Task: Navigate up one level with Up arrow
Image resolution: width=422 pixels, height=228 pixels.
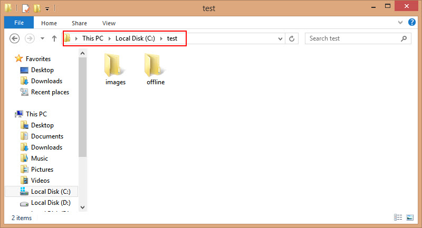Action: coord(54,38)
